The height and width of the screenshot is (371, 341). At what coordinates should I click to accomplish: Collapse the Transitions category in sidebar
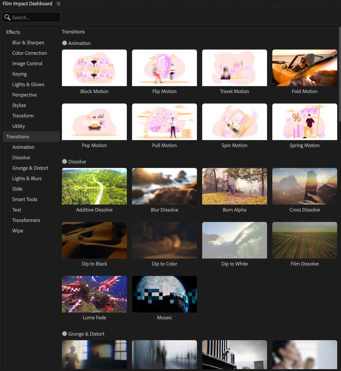point(17,137)
